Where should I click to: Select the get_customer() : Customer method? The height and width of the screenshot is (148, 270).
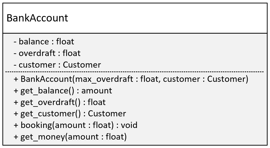[70, 114]
